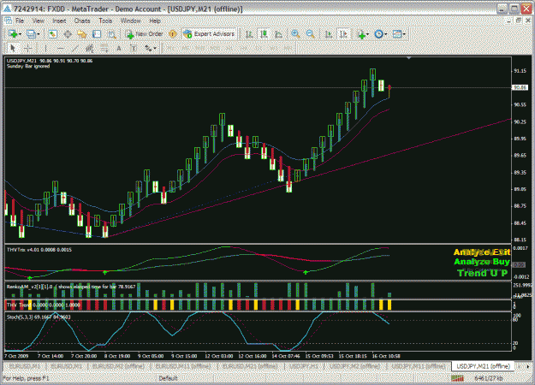Select the equidistant channel tool
535x385 pixels.
pyautogui.click(x=90, y=48)
